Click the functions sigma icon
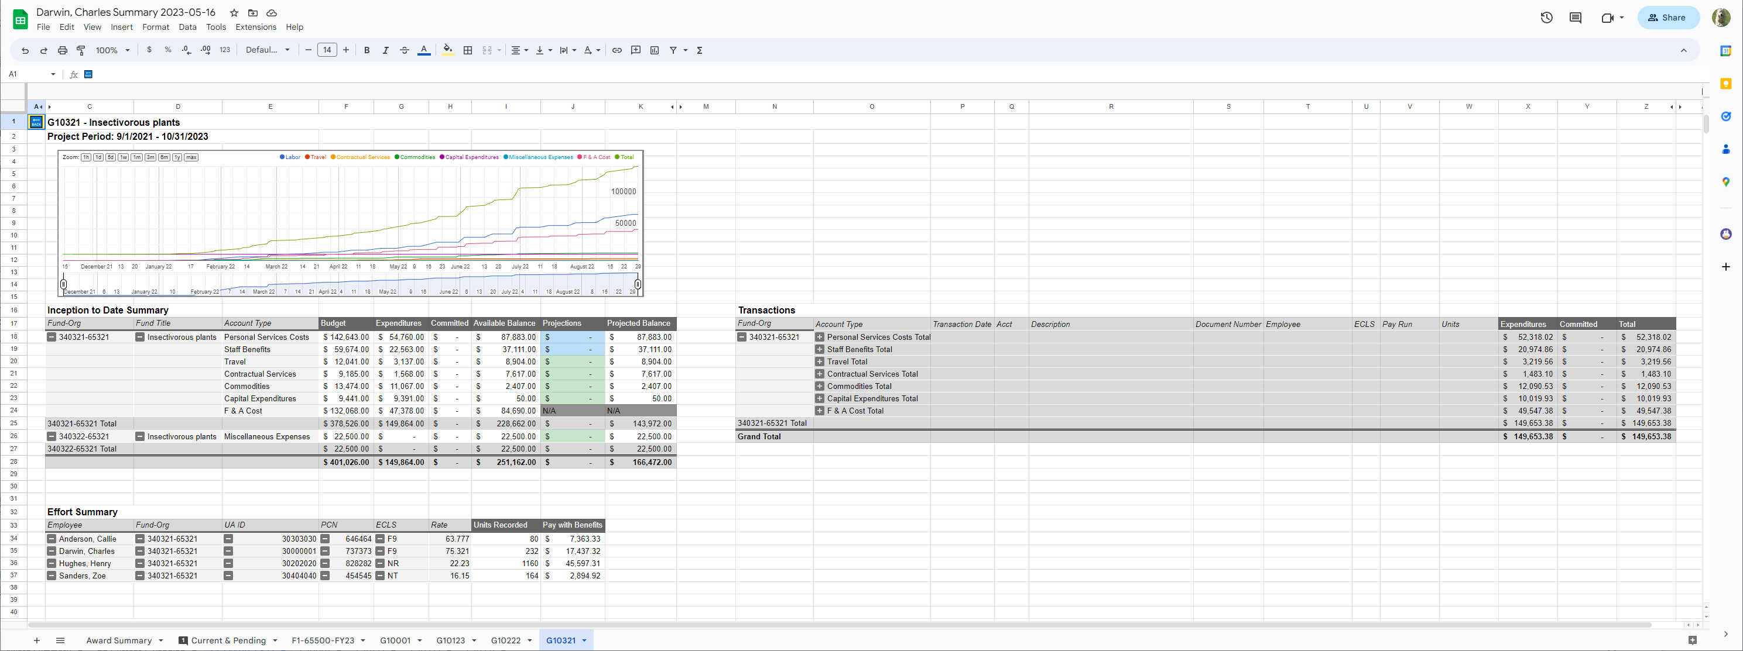 click(x=700, y=50)
